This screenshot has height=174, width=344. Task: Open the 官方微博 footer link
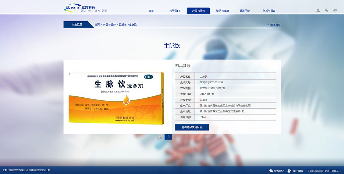pyautogui.click(x=295, y=171)
